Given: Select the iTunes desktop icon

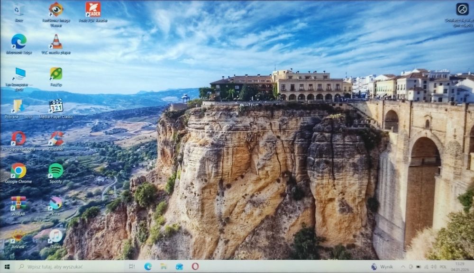Looking at the screenshot, I should (55, 239).
